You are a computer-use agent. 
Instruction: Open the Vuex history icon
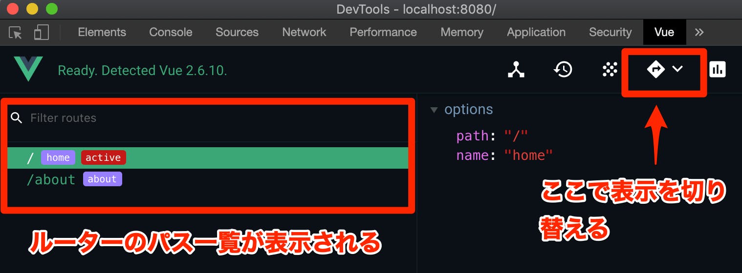tap(563, 70)
